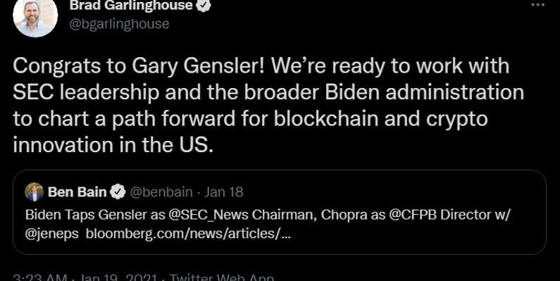This screenshot has height=281, width=560.
Task: Click Brad Garlinghouse verified badge
Action: coord(204,5)
